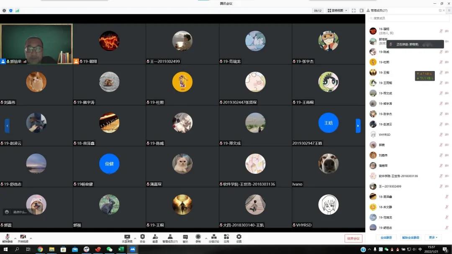The image size is (452, 254).
Task: Start Recording (录制) the meeting
Action: point(198,238)
